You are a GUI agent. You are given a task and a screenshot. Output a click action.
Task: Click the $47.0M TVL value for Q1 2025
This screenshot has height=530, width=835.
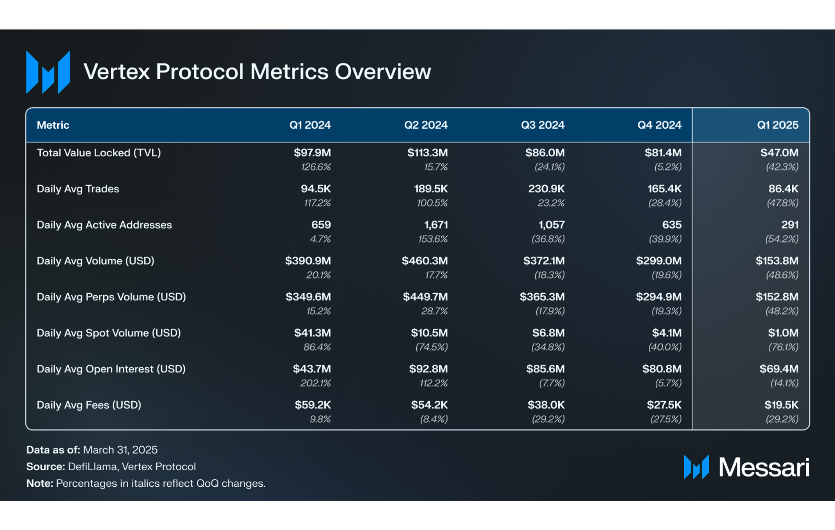click(779, 152)
